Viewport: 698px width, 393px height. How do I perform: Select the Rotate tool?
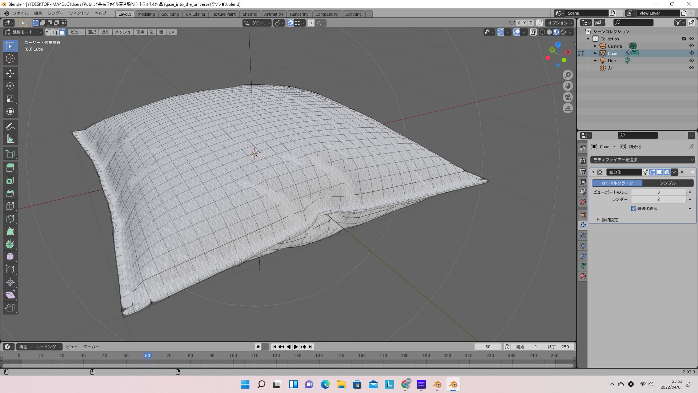pyautogui.click(x=10, y=86)
